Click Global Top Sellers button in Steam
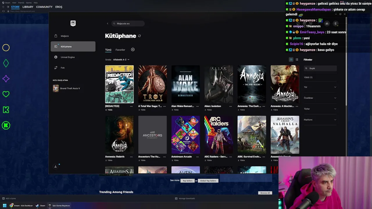 point(208,181)
